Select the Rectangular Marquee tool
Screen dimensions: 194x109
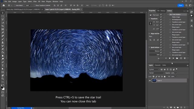click(3, 16)
